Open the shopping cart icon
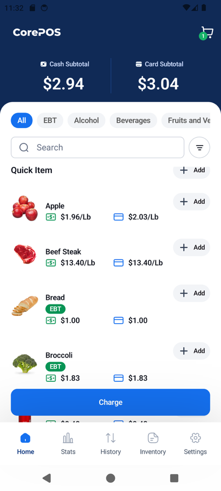The image size is (221, 491). [x=207, y=33]
